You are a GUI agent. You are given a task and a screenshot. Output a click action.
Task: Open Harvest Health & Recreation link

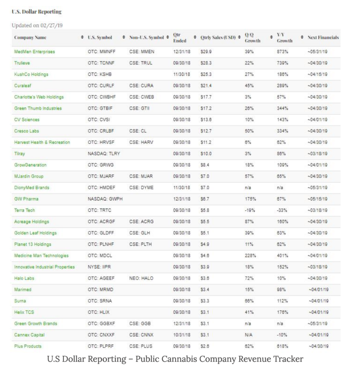tap(42, 142)
